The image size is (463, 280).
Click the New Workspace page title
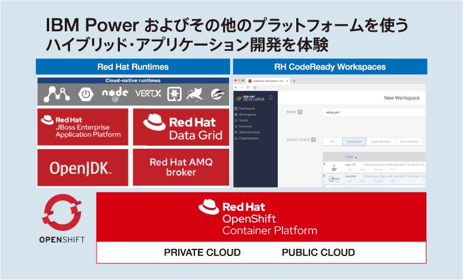click(402, 98)
